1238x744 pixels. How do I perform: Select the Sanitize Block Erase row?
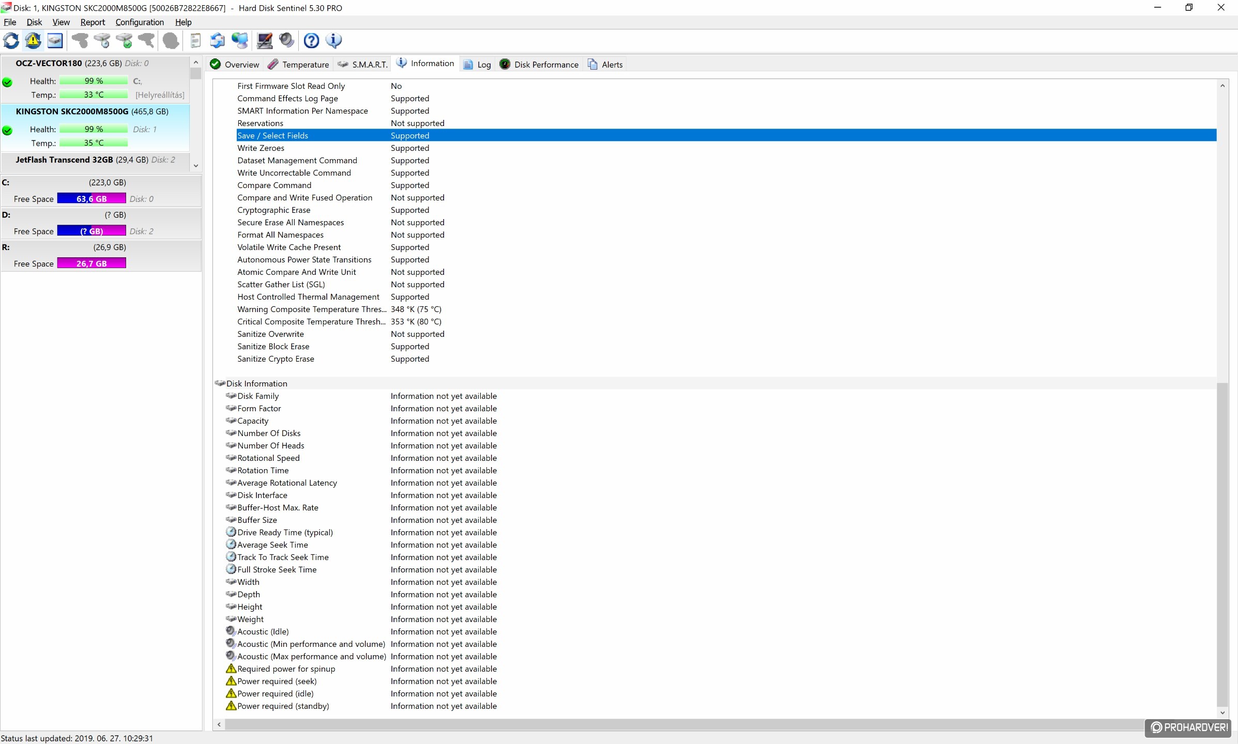(x=726, y=346)
